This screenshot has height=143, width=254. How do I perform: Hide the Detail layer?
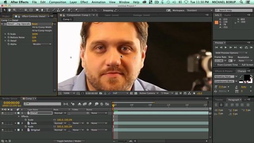pos(2,113)
